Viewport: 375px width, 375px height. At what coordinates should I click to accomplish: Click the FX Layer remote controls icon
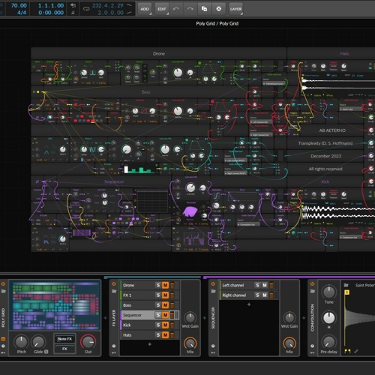coord(114,346)
